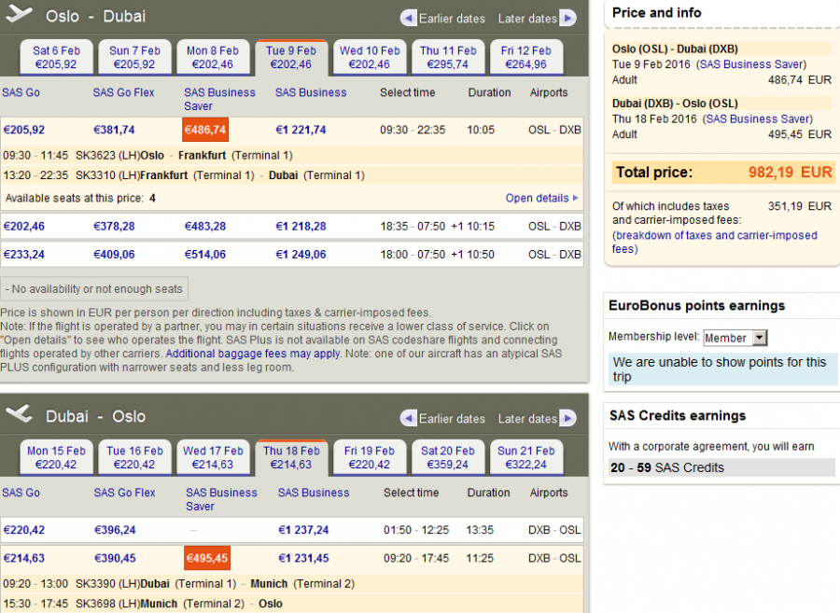Viewport: 840px width, 613px height.
Task: Open Additional baggage fees may apply link
Action: [x=253, y=354]
